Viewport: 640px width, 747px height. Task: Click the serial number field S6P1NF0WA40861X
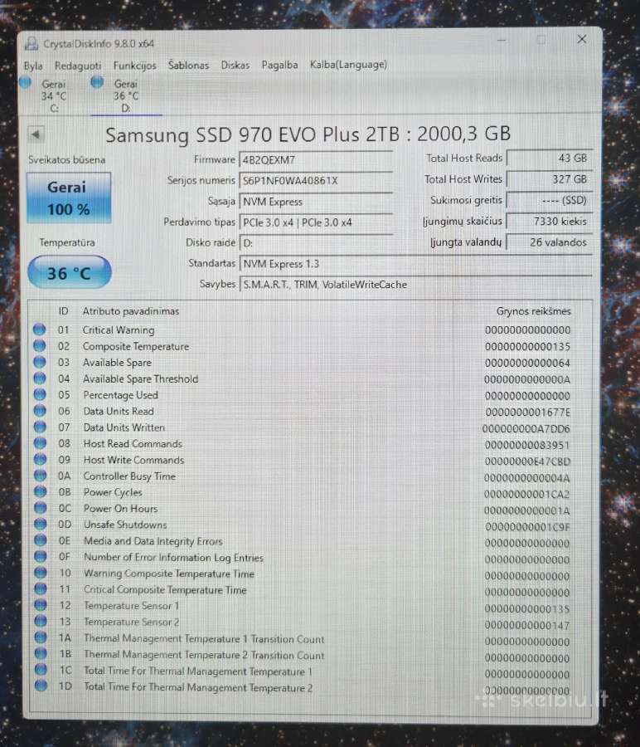316,181
